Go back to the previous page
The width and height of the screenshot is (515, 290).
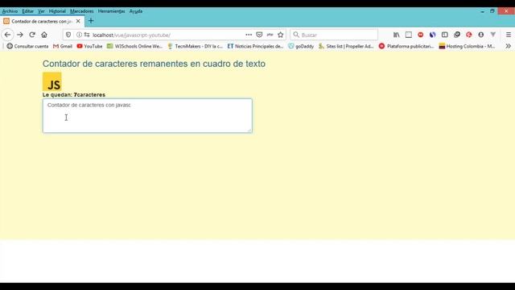[x=7, y=35]
